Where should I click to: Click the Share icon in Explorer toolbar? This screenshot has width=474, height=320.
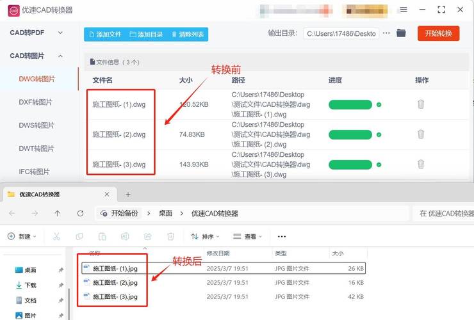147,236
